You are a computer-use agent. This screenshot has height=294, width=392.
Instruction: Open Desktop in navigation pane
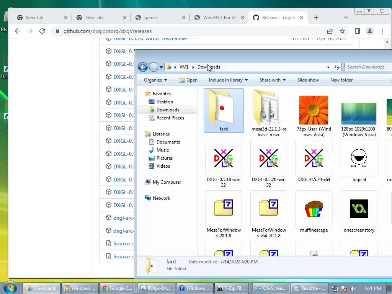(160, 102)
